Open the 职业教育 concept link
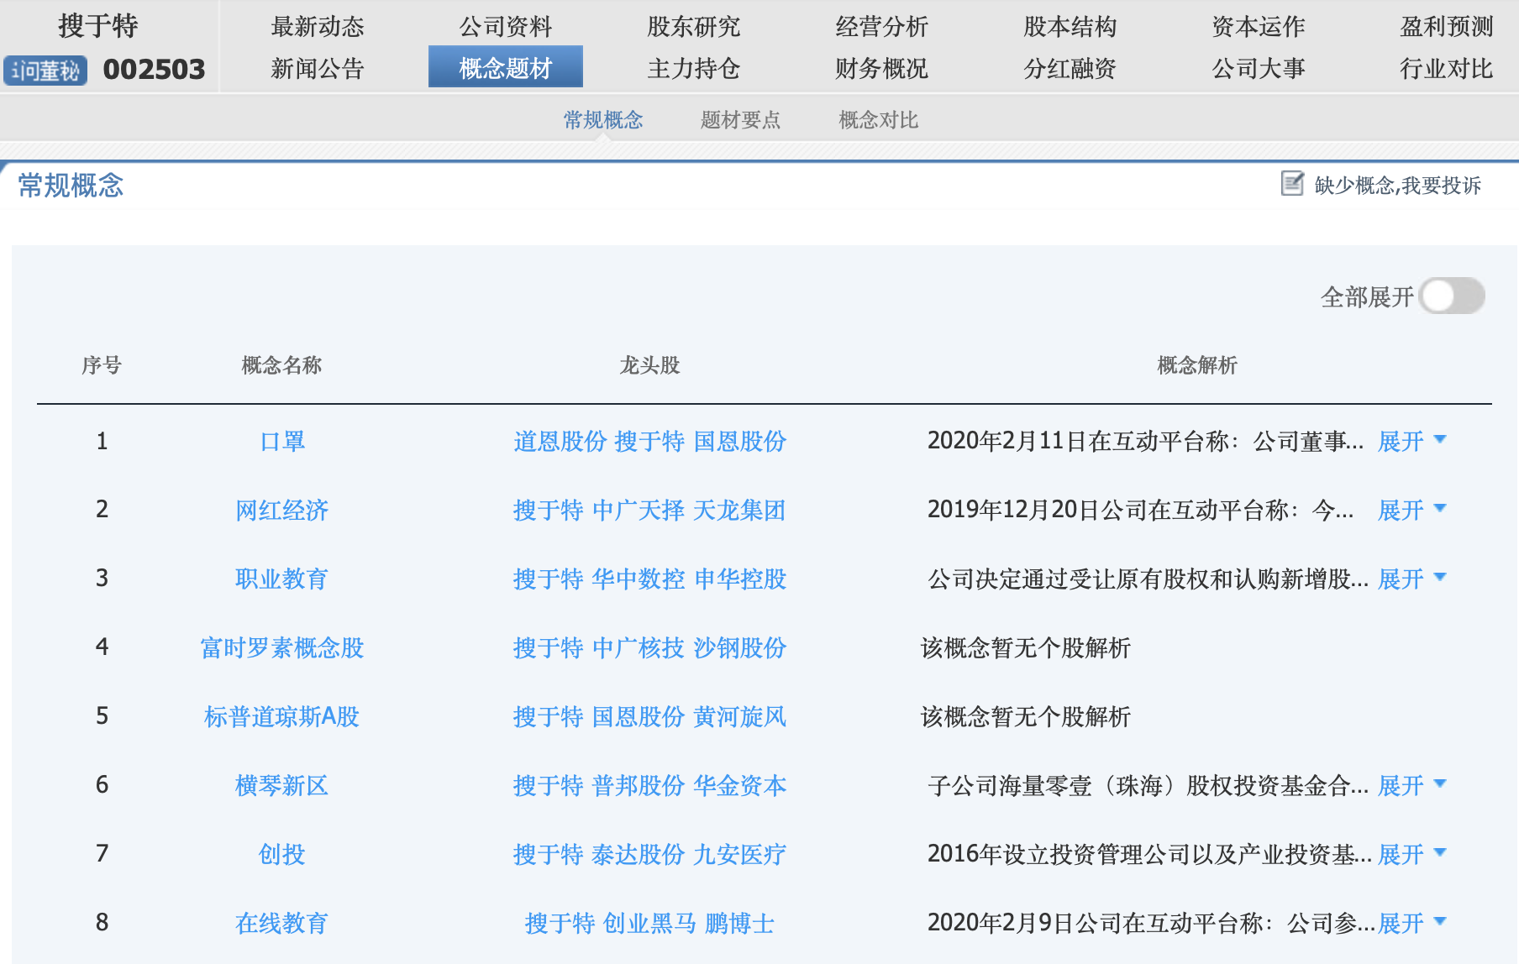The width and height of the screenshot is (1519, 964). click(x=282, y=579)
